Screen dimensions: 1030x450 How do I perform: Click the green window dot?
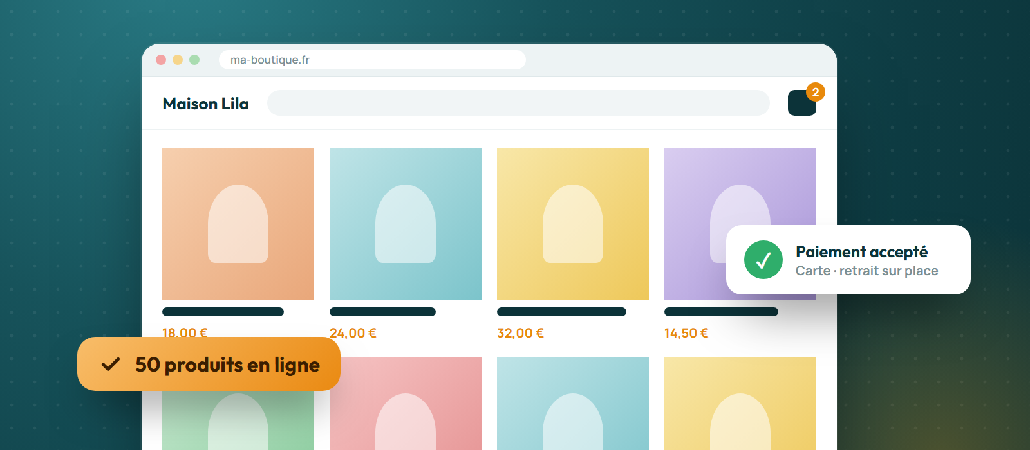tap(194, 60)
